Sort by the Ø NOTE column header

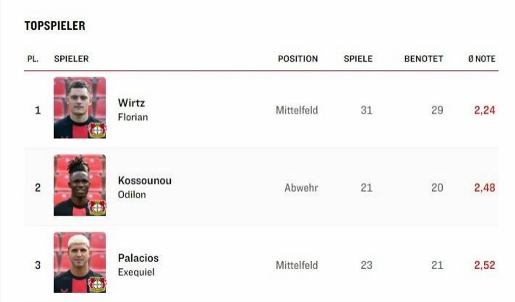coord(481,59)
